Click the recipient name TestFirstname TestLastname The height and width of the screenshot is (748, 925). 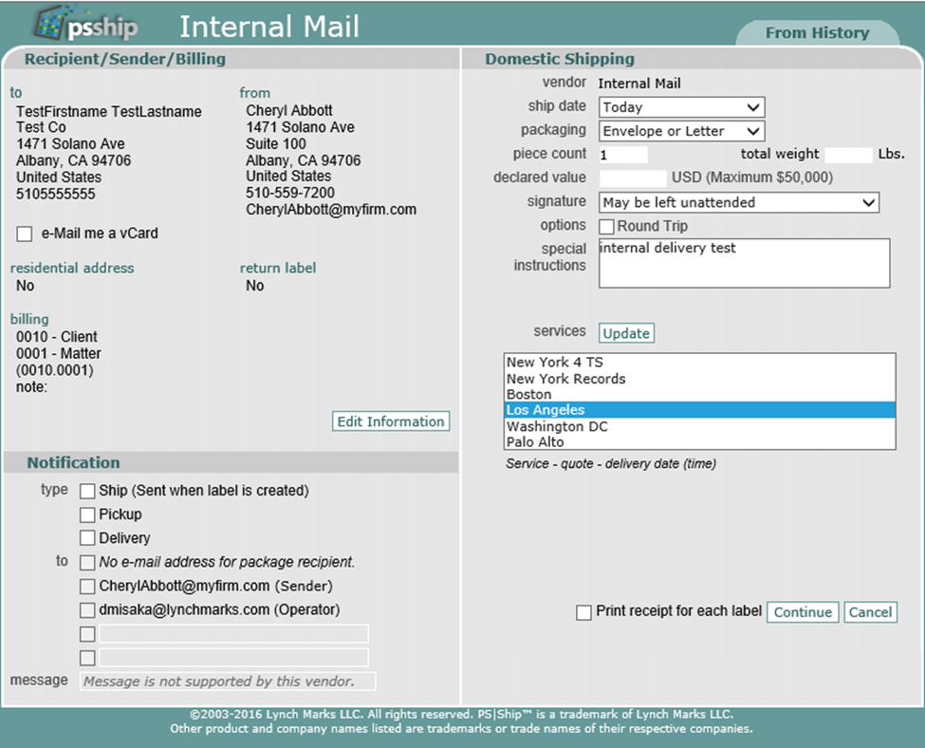click(x=109, y=112)
